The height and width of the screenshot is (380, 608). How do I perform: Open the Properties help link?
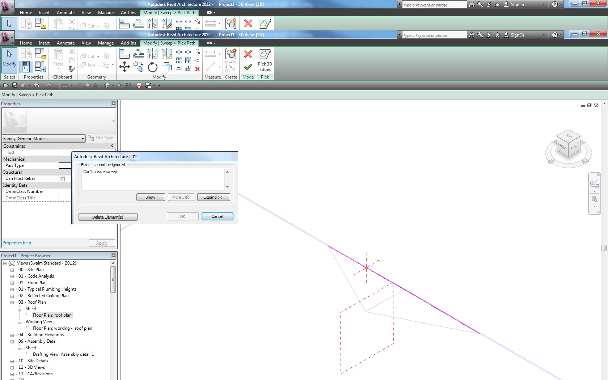[17, 243]
